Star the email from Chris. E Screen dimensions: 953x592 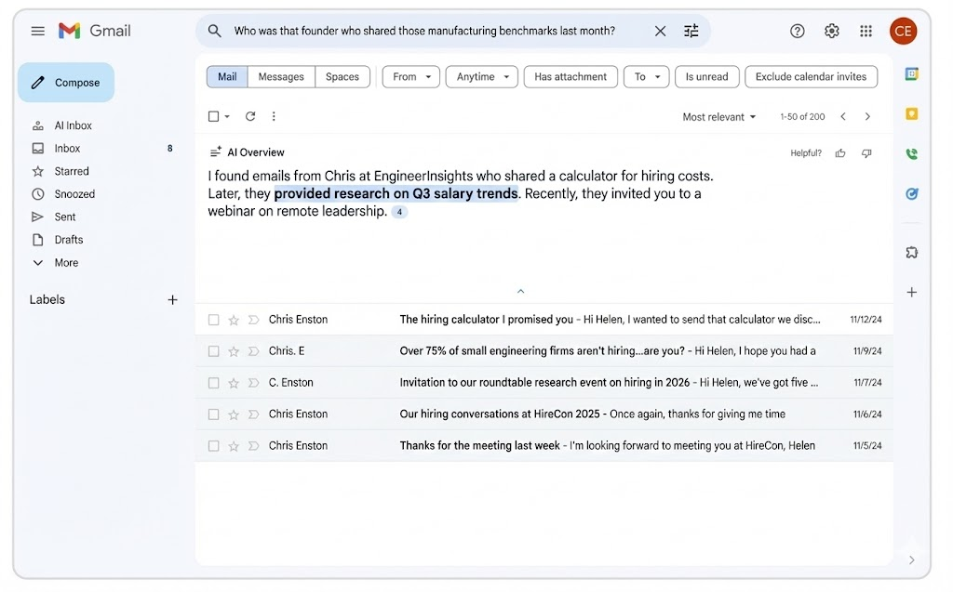click(234, 351)
